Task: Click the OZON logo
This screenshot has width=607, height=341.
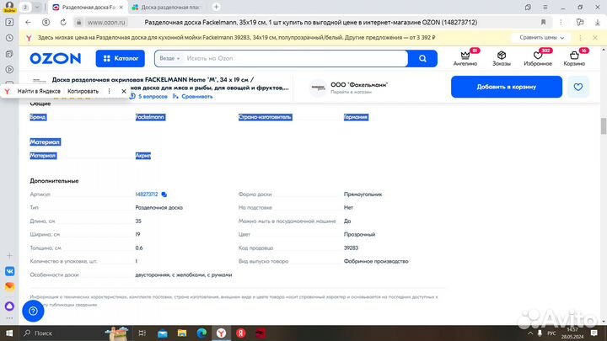Action: click(x=55, y=58)
